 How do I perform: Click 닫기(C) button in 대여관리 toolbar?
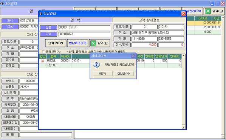[214, 11]
